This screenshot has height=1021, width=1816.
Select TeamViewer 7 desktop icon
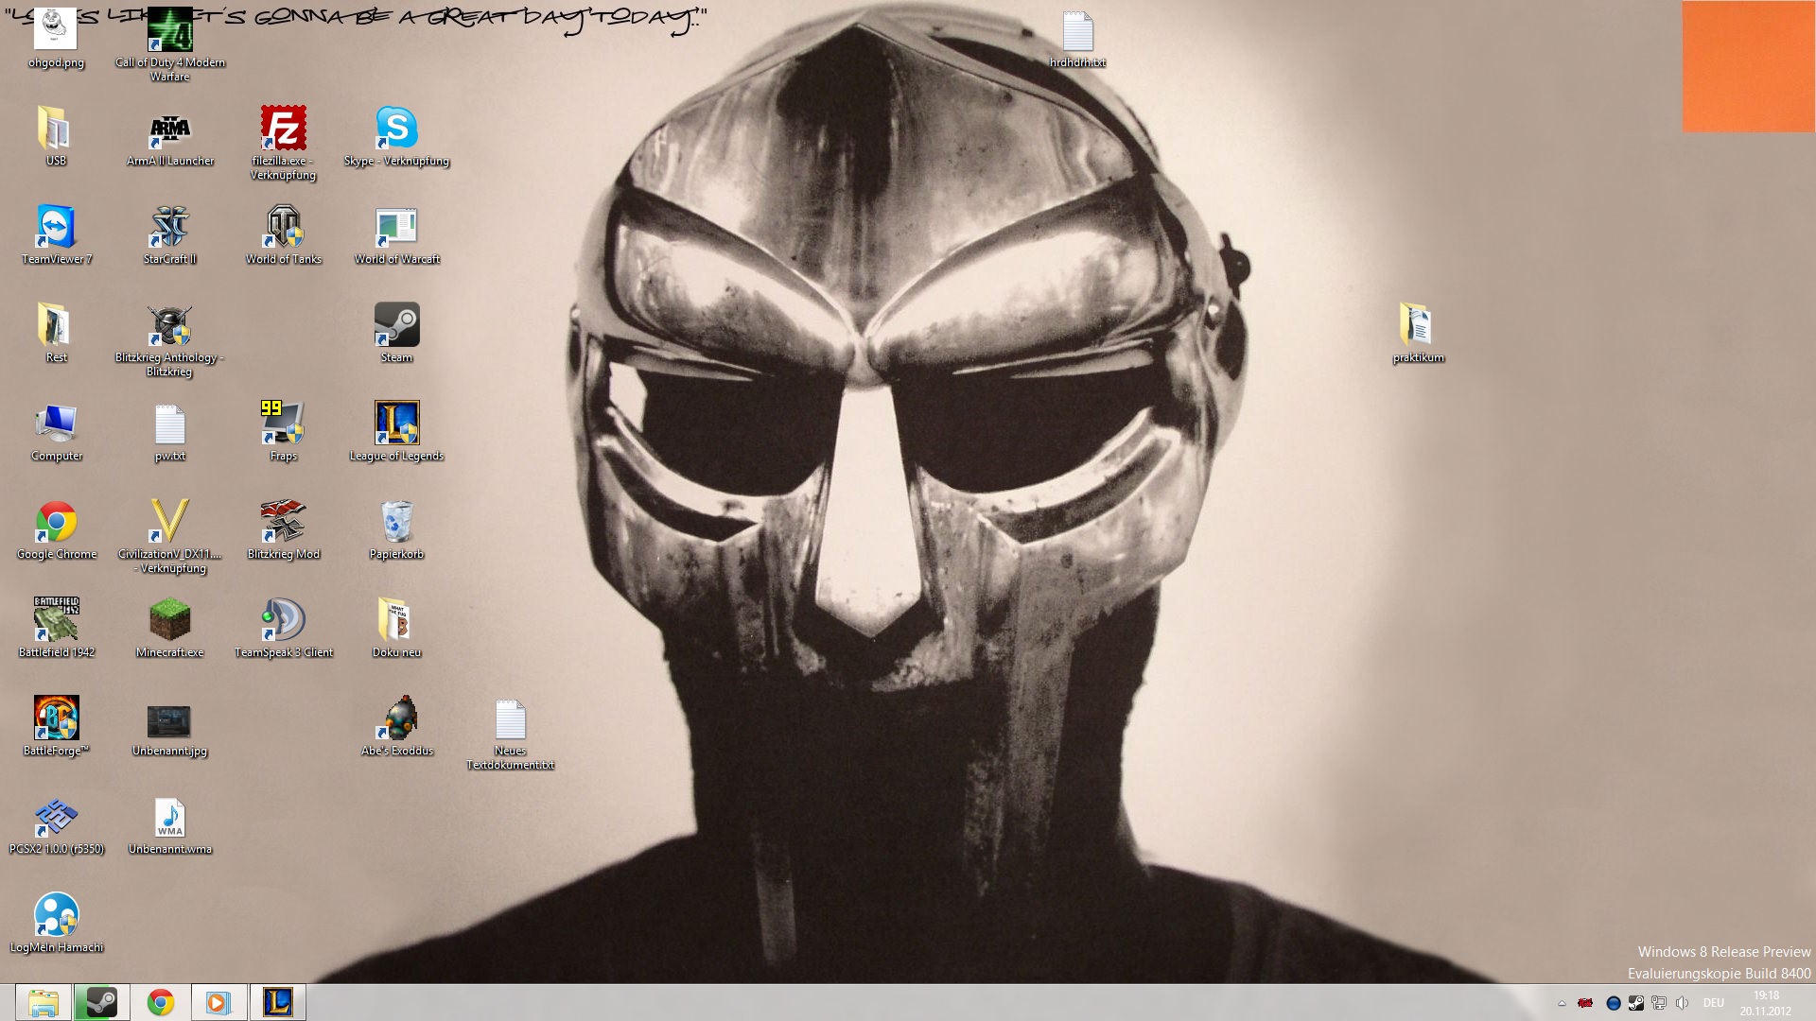(x=56, y=228)
